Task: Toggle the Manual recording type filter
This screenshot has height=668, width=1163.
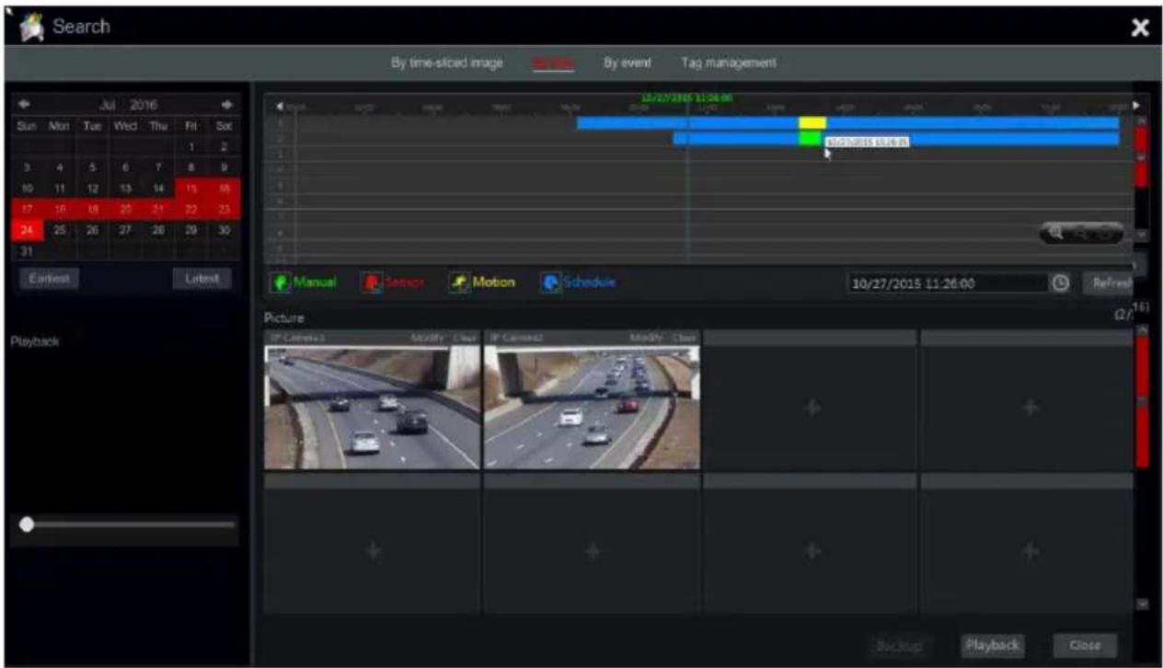Action: [304, 282]
